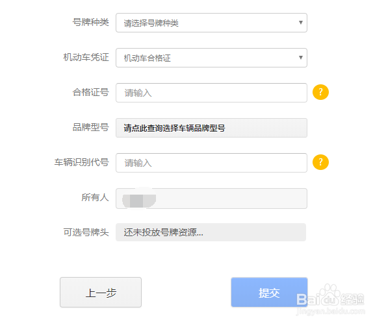386x325 pixels.
Task: Click the 品牌型号 label text
Action: (x=90, y=127)
